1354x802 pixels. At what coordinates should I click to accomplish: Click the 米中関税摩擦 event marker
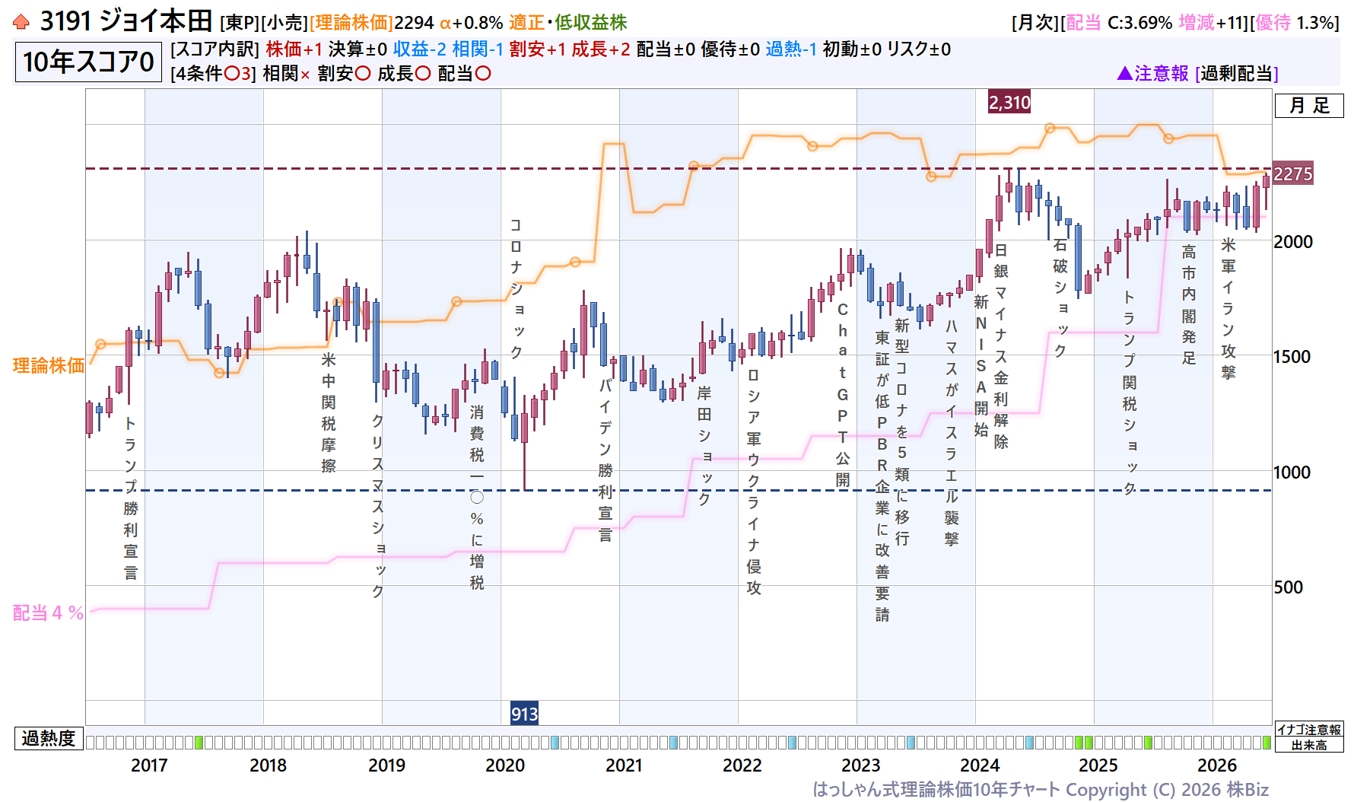point(329,412)
